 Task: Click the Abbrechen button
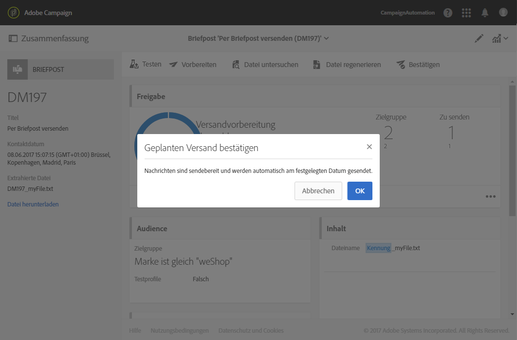(x=318, y=191)
